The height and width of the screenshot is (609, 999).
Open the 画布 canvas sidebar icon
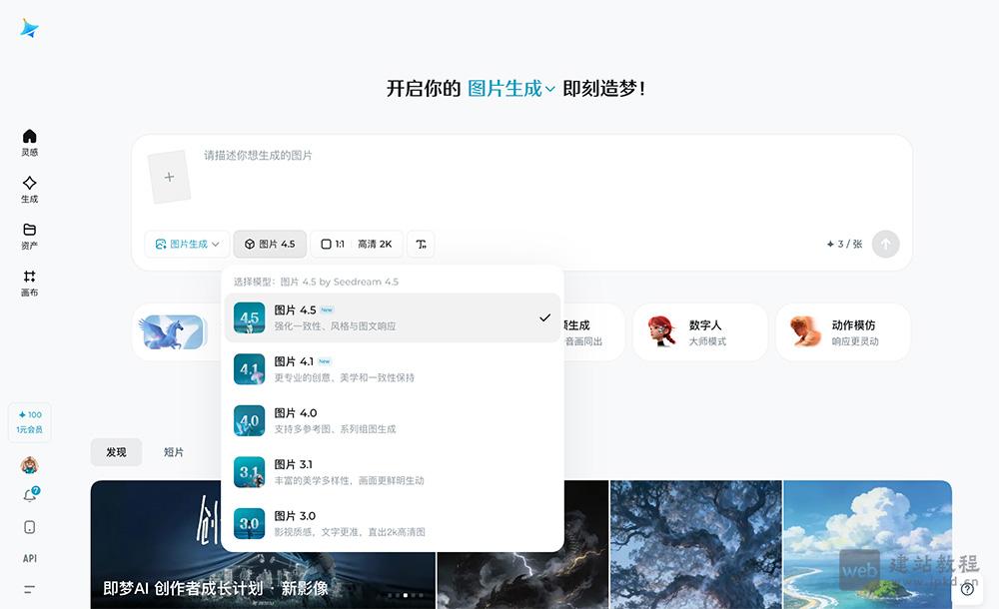pos(29,283)
